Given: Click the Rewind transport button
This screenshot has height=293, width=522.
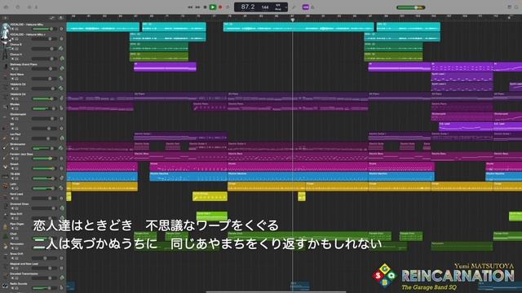Looking at the screenshot, I should [x=190, y=7].
